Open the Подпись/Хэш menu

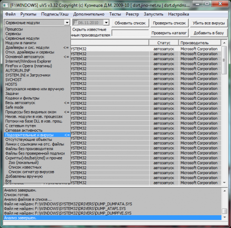[x=55, y=14]
